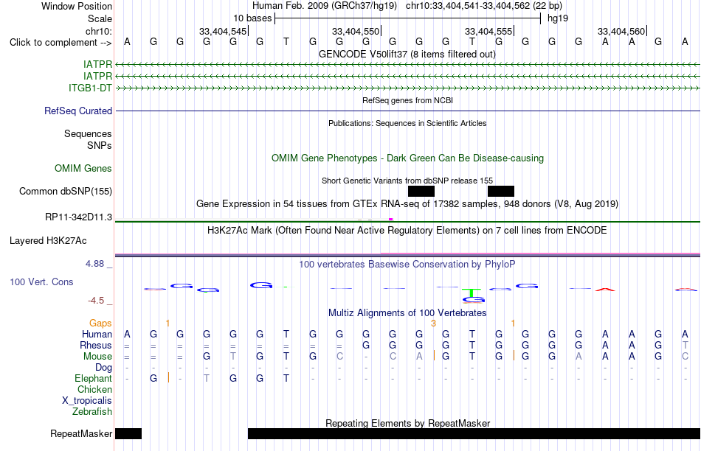Select the Rhesus alignment row label

[96, 345]
